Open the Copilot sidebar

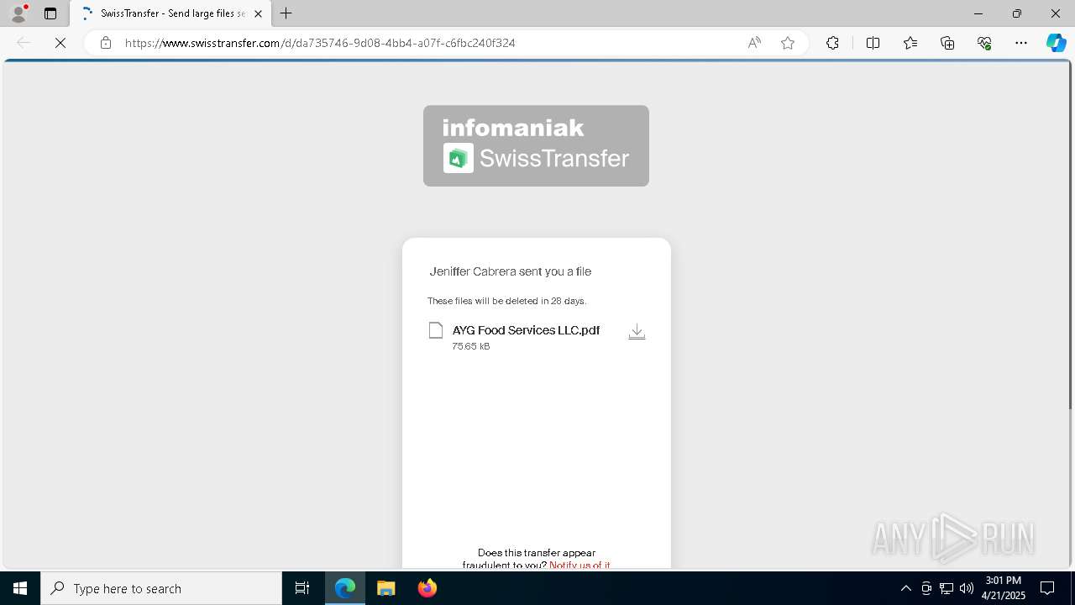[1056, 43]
